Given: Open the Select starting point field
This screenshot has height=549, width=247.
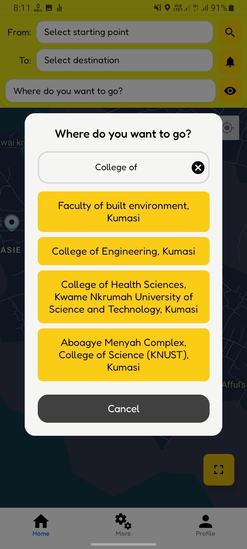Looking at the screenshot, I should (x=125, y=32).
